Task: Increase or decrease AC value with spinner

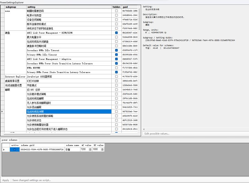Action: [x=90, y=149]
